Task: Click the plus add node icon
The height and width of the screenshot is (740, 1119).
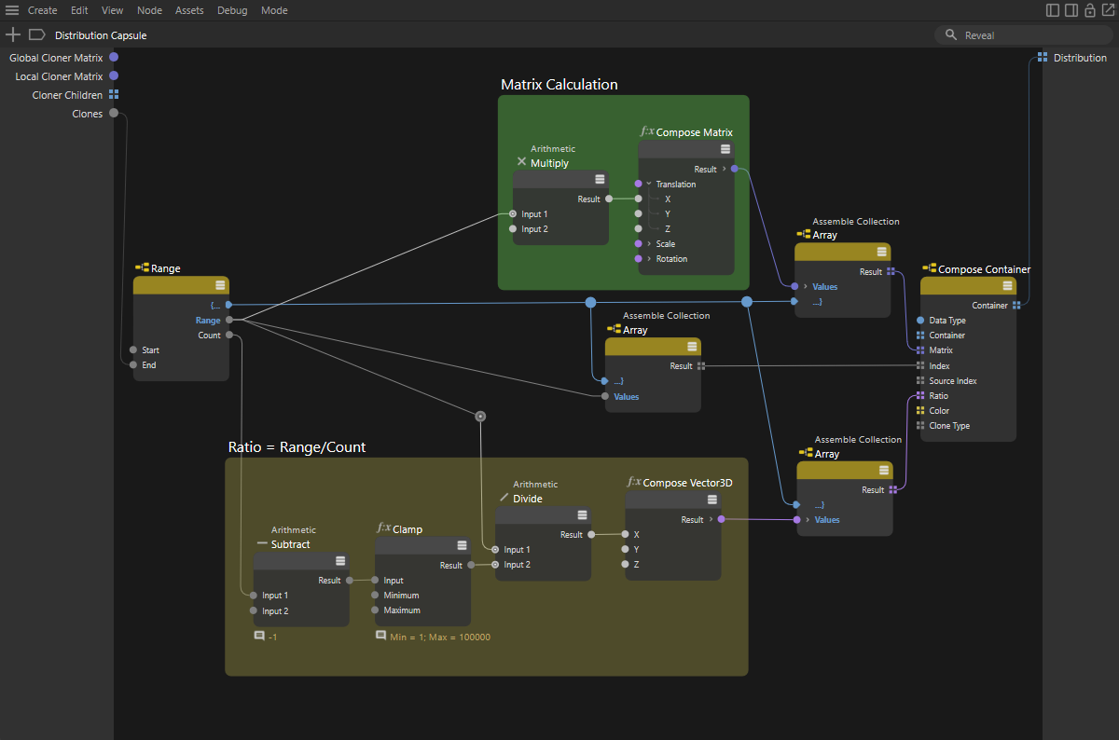Action: [12, 34]
